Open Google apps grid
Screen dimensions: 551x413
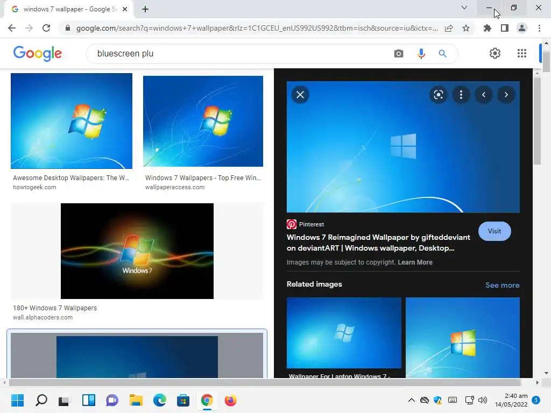coord(522,53)
